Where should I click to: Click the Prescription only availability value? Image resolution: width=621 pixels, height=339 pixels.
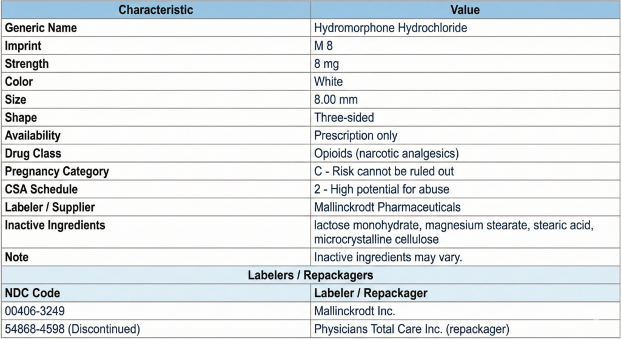(355, 136)
